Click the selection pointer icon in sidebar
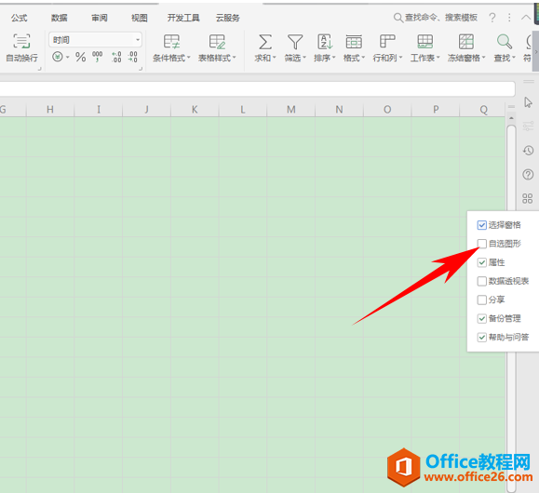Screen dimensions: 539x493 point(528,102)
